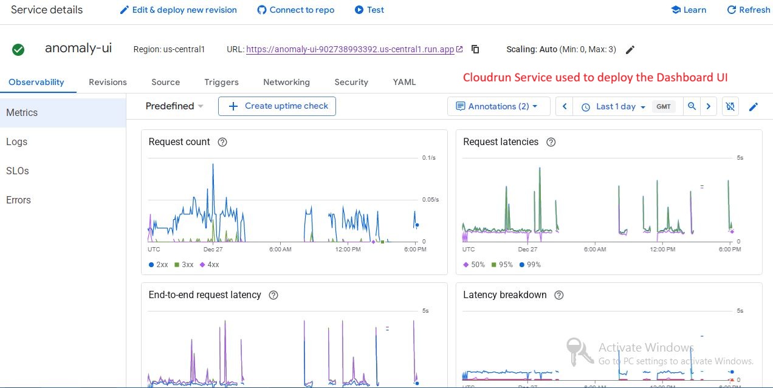Edit dashboard with the pencil icon
The height and width of the screenshot is (388, 773).
tap(754, 107)
